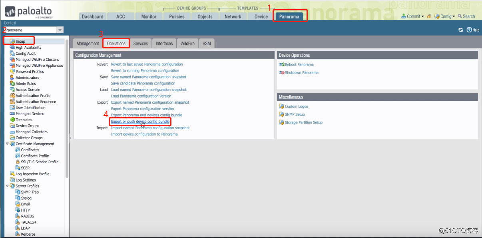Click Export named Panorama configuration snapshot

pos(150,103)
